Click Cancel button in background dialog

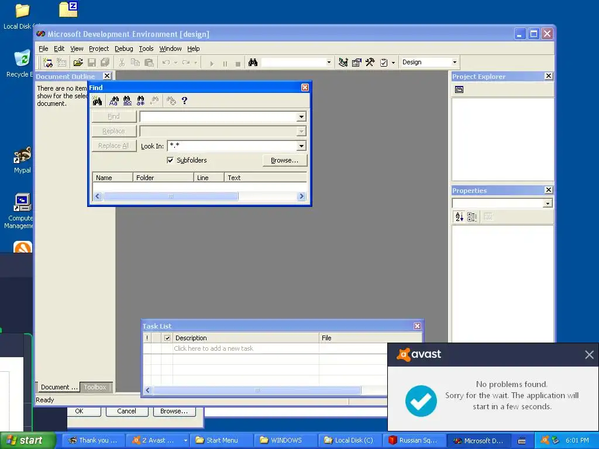[126, 411]
